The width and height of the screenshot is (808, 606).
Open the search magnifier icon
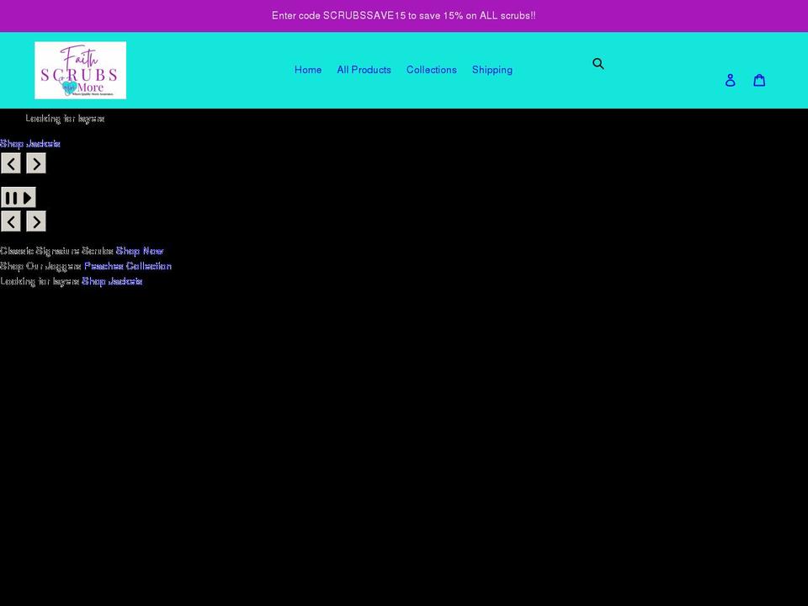[x=598, y=63]
